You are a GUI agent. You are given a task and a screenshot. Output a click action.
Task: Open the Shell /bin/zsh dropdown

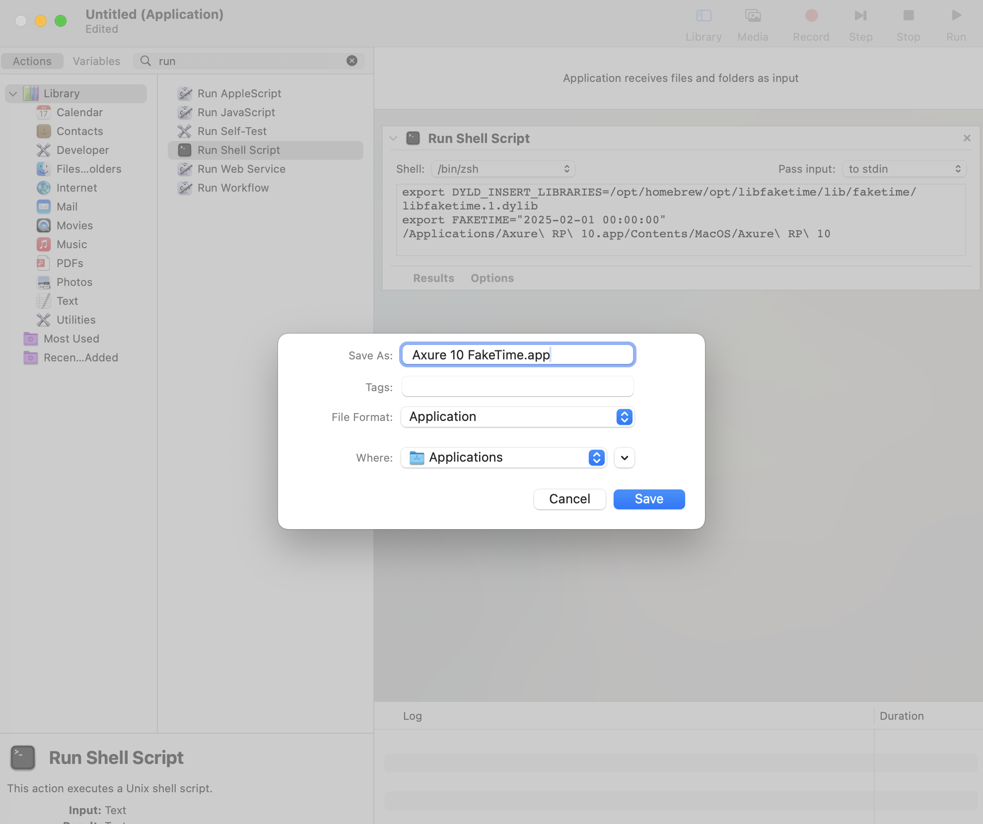(503, 169)
